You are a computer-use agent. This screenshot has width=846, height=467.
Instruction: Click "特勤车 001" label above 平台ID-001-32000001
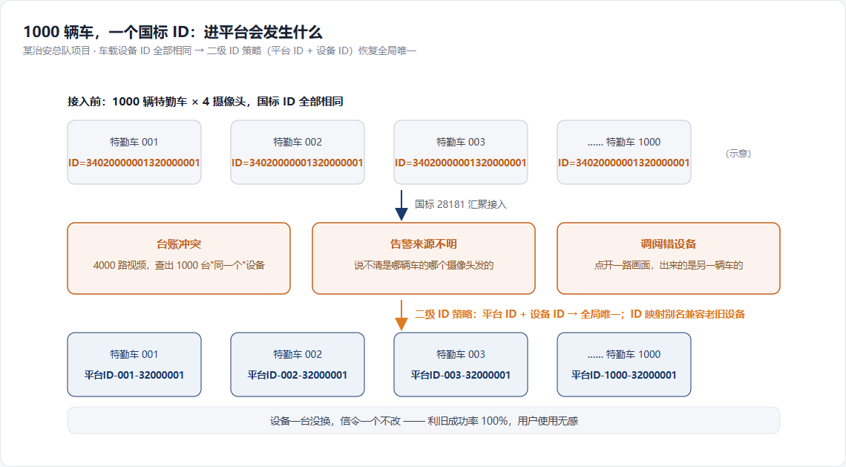pyautogui.click(x=134, y=354)
